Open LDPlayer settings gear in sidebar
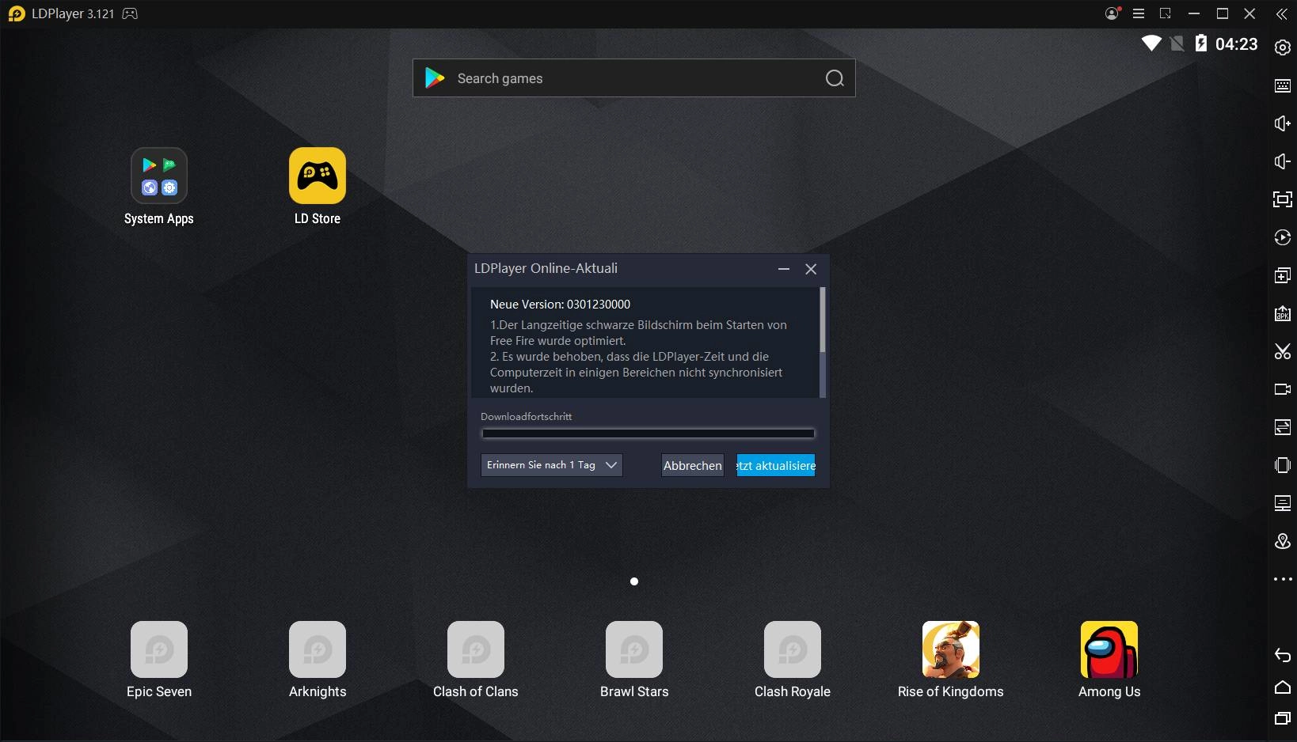 pos(1282,47)
